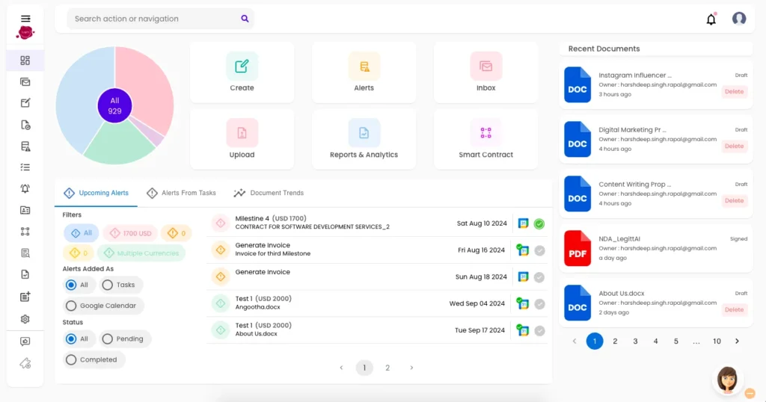The height and width of the screenshot is (402, 766).
Task: Mark Fri Aug 16 invoice alert complete
Action: click(x=539, y=250)
